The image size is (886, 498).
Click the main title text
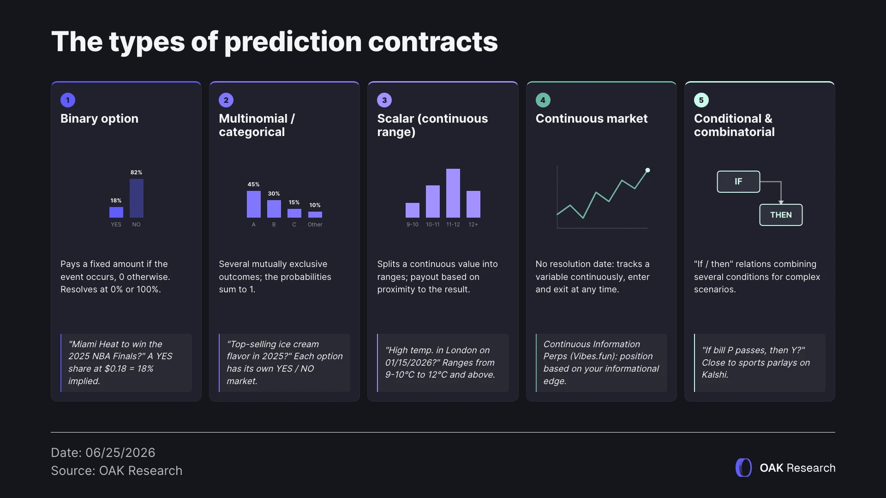275,41
